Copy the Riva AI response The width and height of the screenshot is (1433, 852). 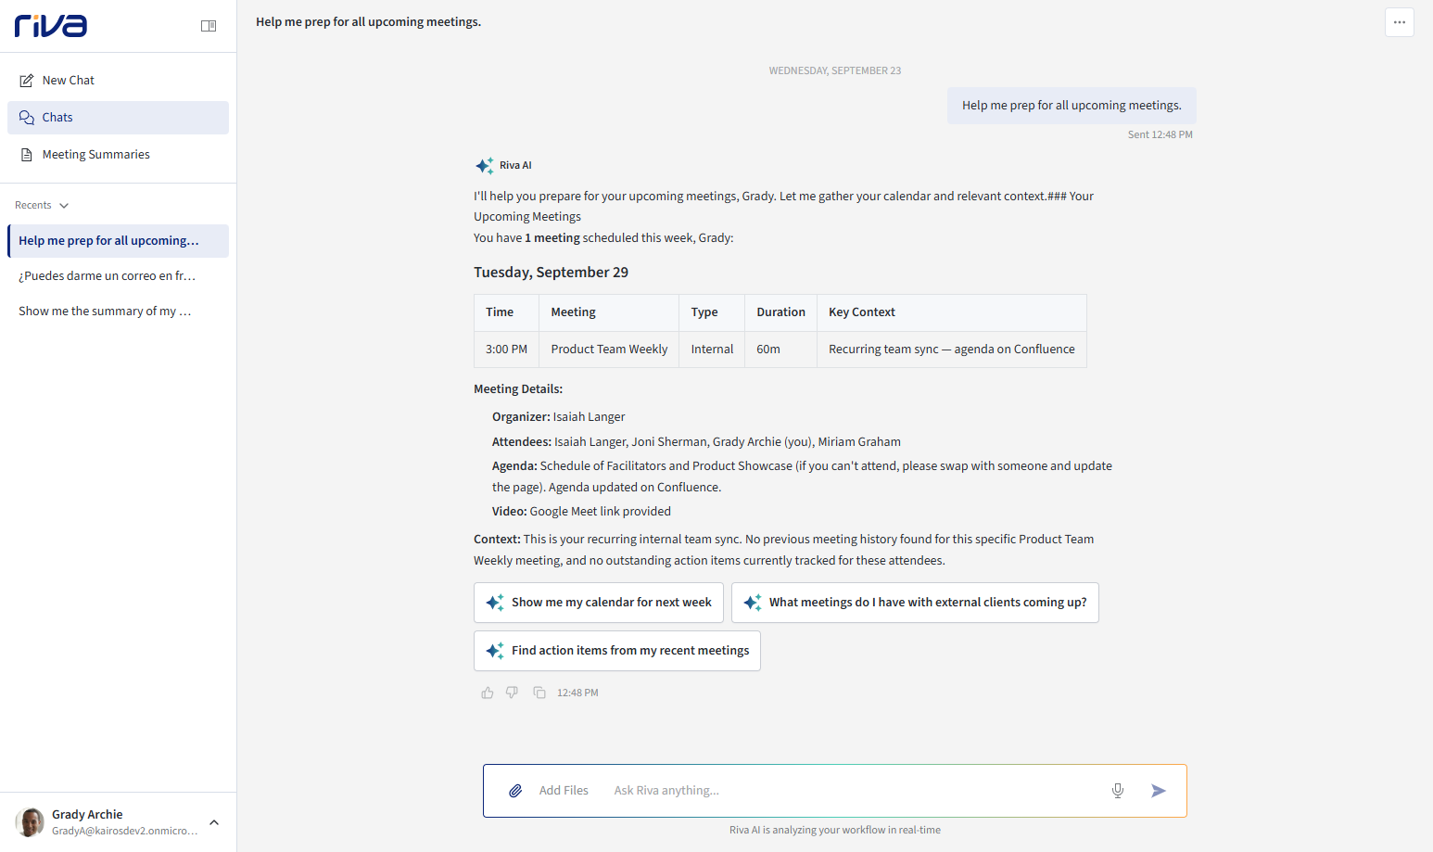[x=539, y=693]
